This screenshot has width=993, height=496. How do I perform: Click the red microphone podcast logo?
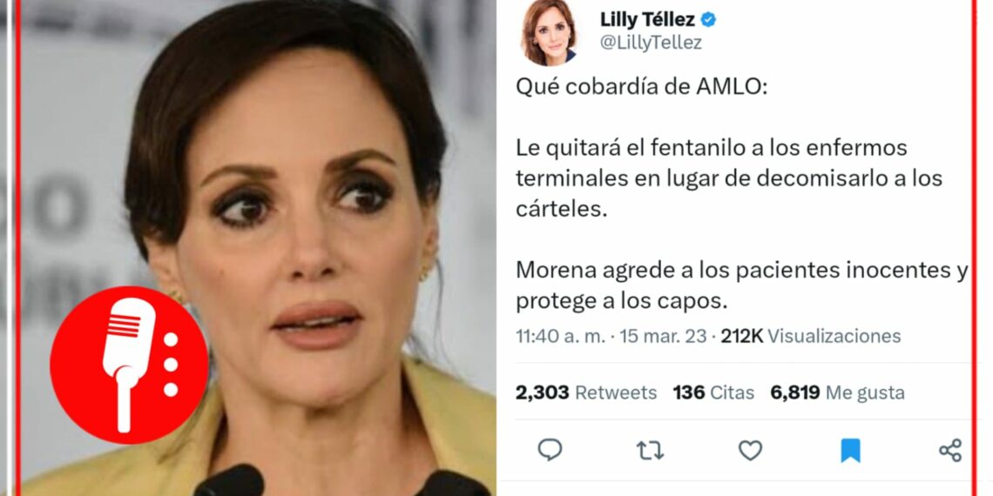pyautogui.click(x=129, y=365)
